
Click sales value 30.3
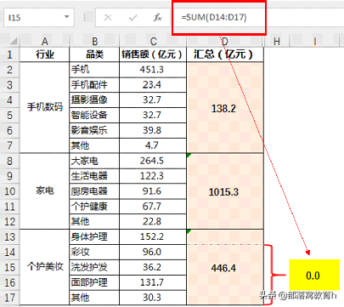(153, 298)
